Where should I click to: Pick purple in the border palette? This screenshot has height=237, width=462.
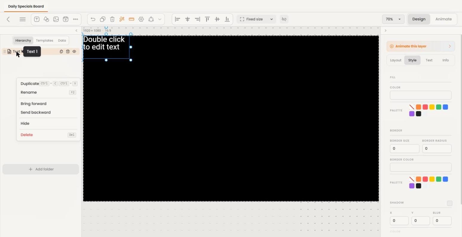pyautogui.click(x=412, y=186)
